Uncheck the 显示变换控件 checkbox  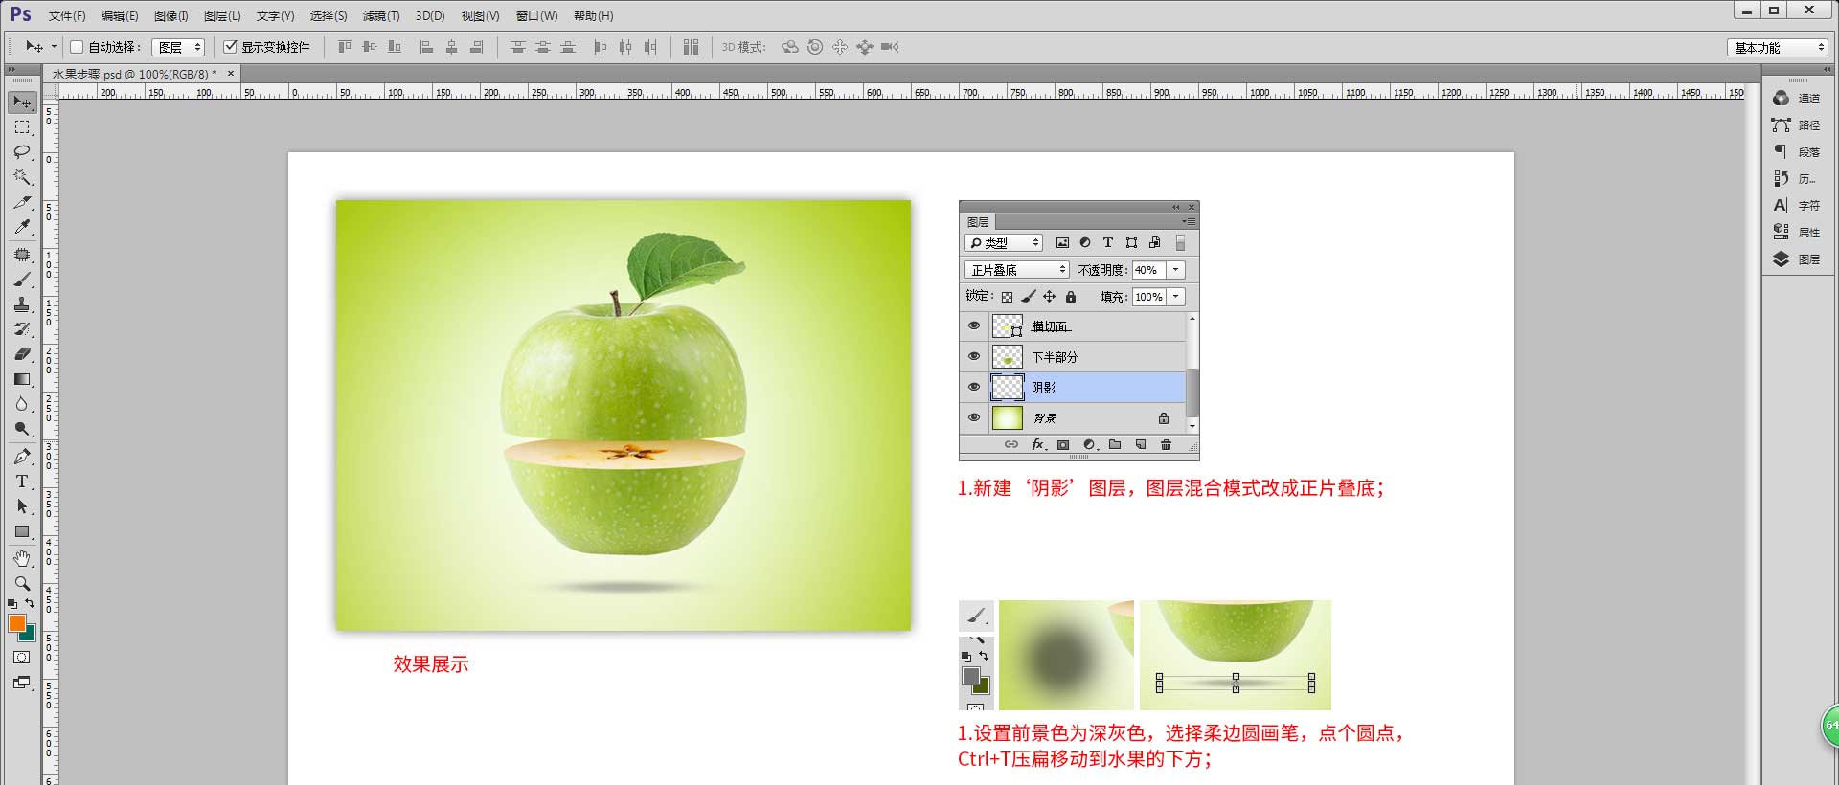pyautogui.click(x=230, y=47)
